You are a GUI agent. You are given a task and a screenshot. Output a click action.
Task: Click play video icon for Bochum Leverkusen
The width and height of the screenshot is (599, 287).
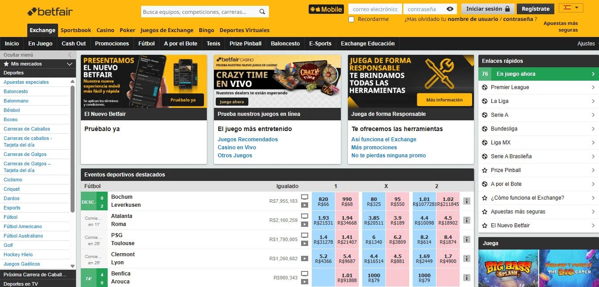click(305, 205)
